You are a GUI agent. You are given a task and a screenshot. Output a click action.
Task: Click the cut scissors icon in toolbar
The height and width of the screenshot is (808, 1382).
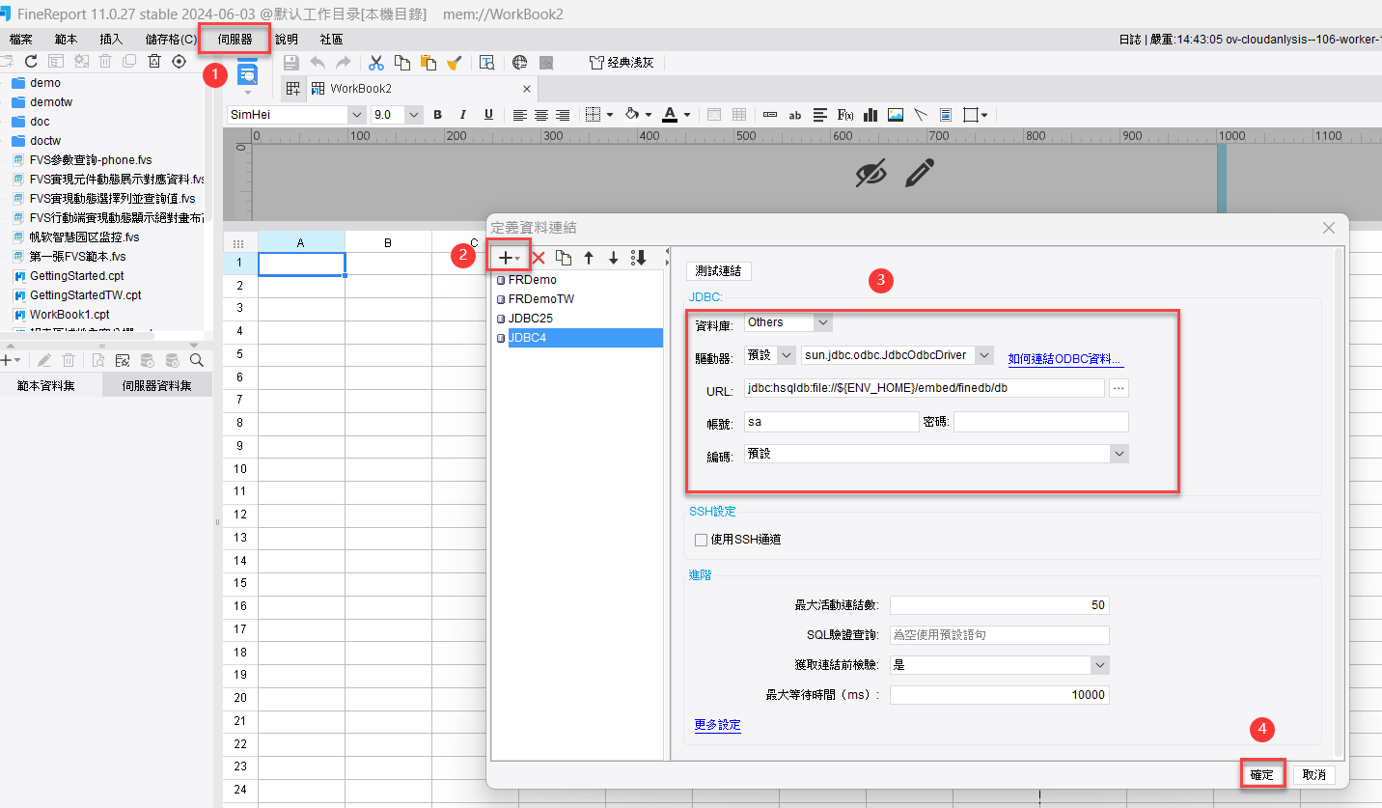point(376,63)
